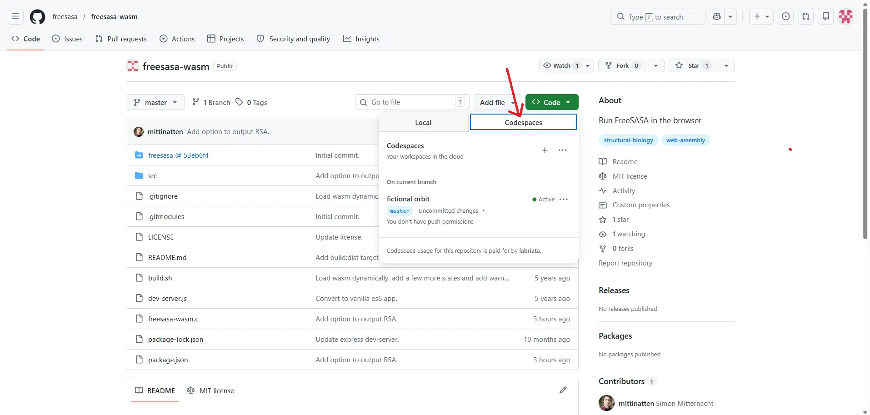Viewport: 870px width, 415px height.
Task: Click the green Code button
Action: [x=552, y=102]
